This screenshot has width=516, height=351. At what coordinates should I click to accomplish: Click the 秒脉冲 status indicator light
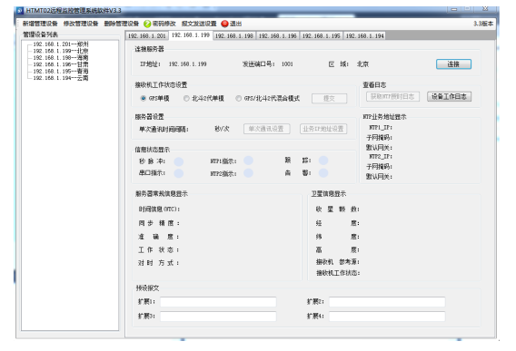179,161
